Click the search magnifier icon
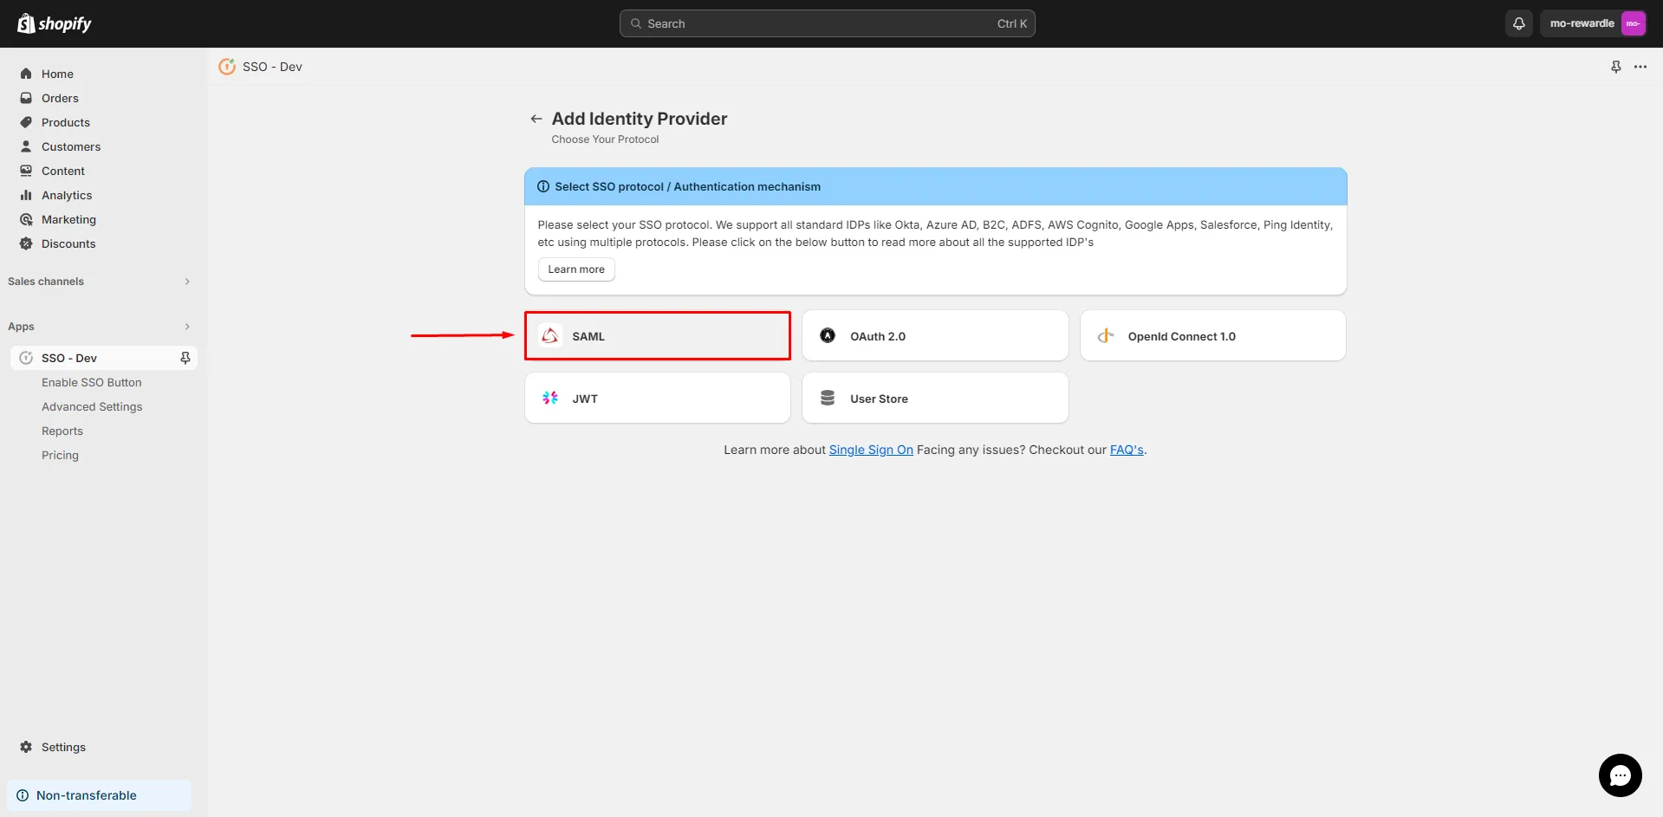 636,23
